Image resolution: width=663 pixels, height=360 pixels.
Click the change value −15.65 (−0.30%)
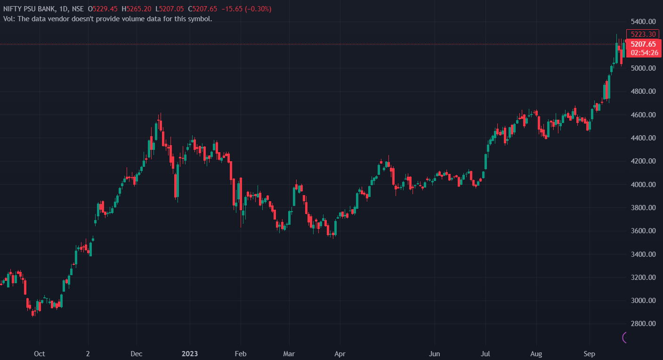click(247, 9)
